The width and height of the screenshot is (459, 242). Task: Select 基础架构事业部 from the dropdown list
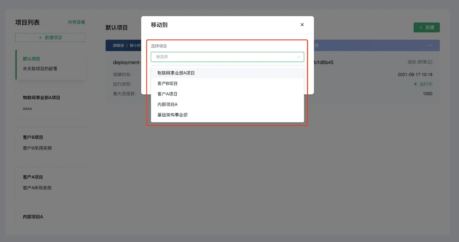(x=172, y=115)
